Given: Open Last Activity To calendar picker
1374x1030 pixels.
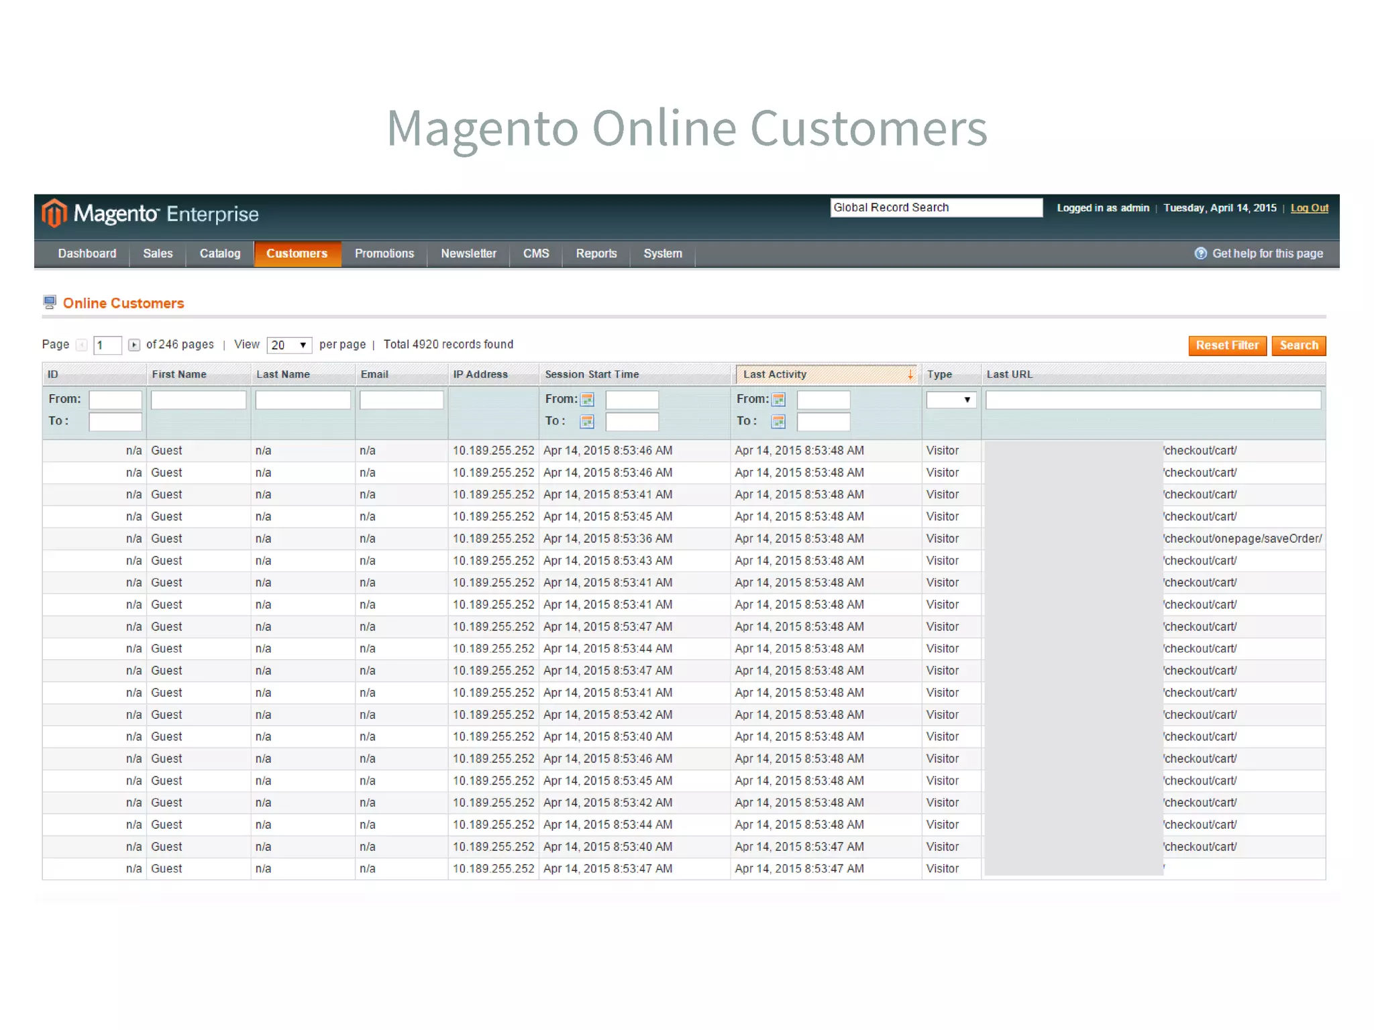Looking at the screenshot, I should [x=778, y=422].
